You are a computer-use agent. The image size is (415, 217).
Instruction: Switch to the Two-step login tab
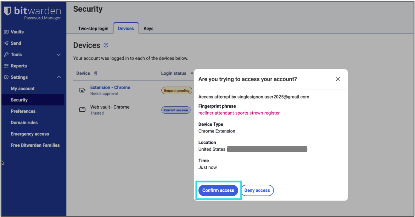[93, 28]
